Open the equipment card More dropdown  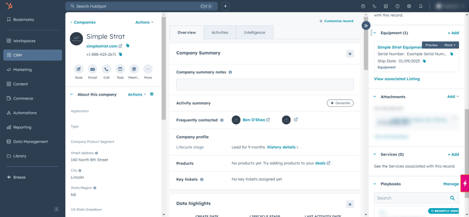(x=450, y=45)
